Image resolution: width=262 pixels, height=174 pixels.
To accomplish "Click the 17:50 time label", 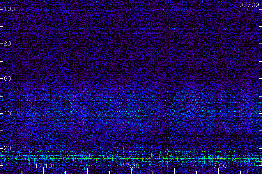I will pyautogui.click(x=218, y=166).
